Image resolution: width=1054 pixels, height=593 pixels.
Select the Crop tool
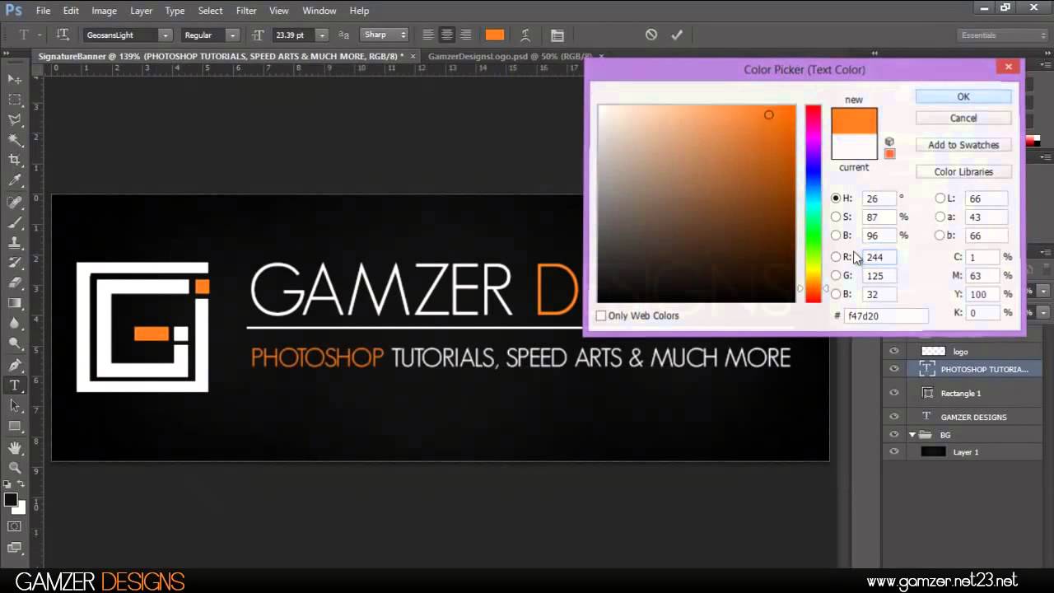[x=15, y=160]
